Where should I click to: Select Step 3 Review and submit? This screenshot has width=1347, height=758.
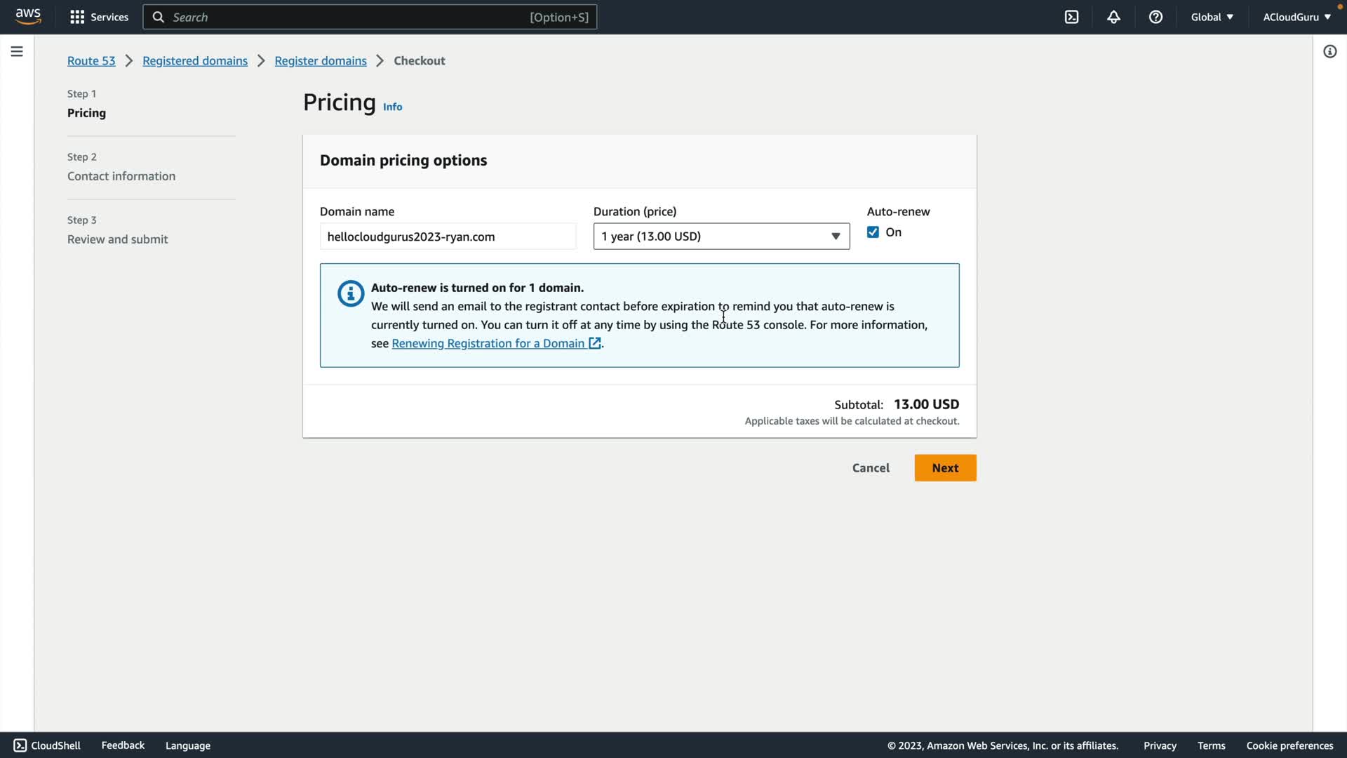tap(118, 239)
